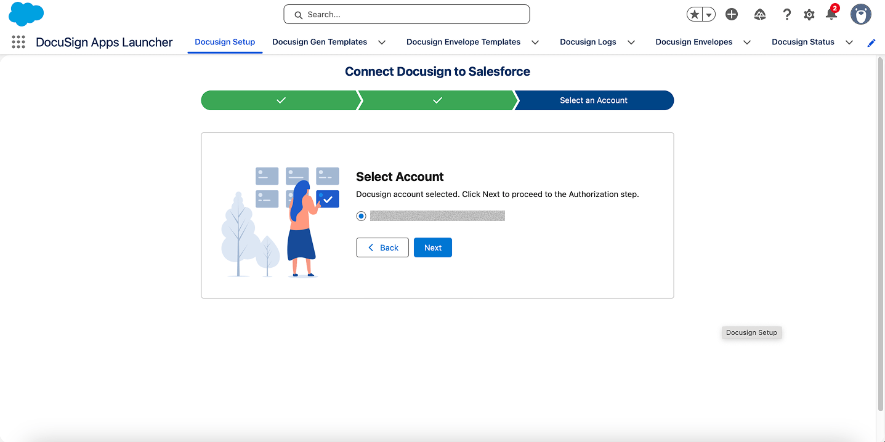Expand Docusign Envelope Templates chevron menu

535,42
